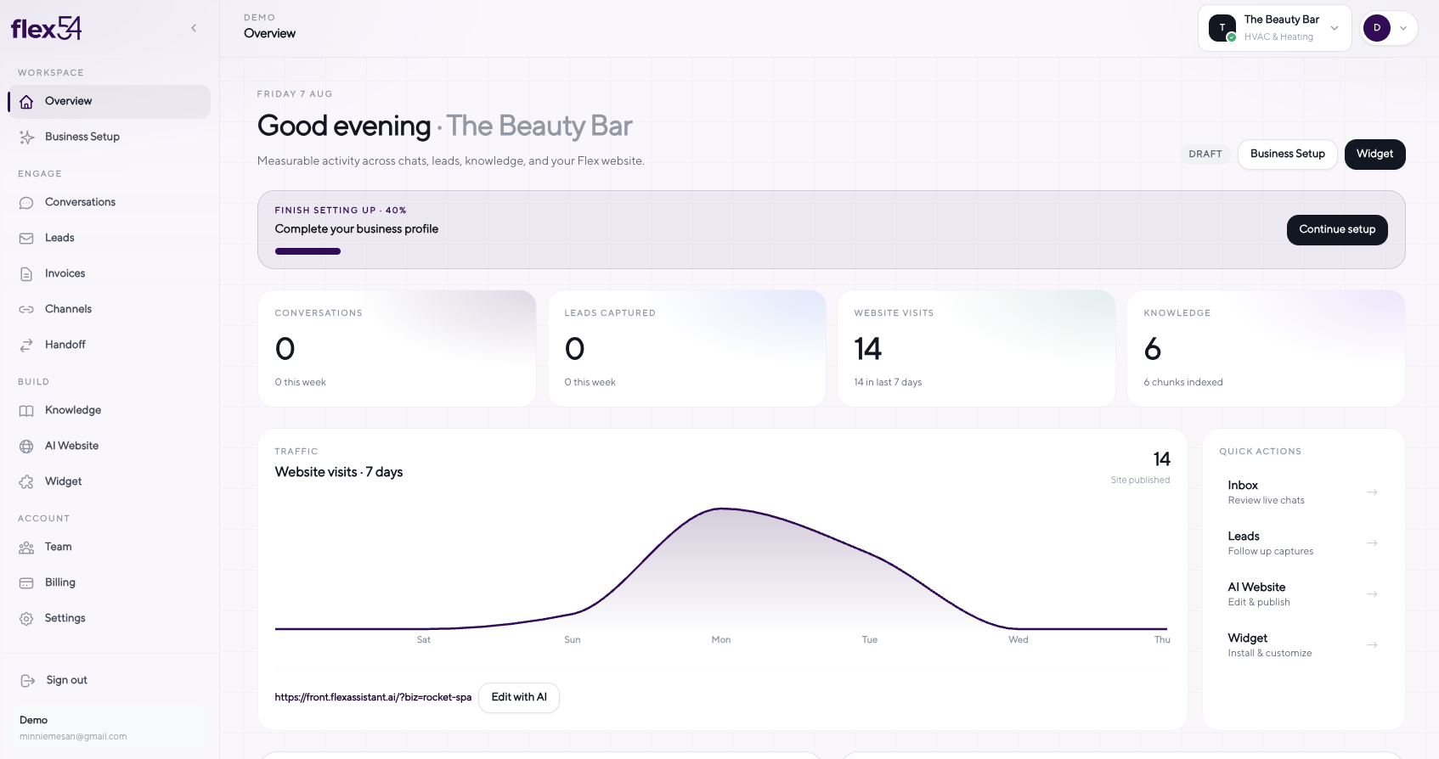This screenshot has height=759, width=1439.
Task: Click the setup progress bar
Action: 308,251
